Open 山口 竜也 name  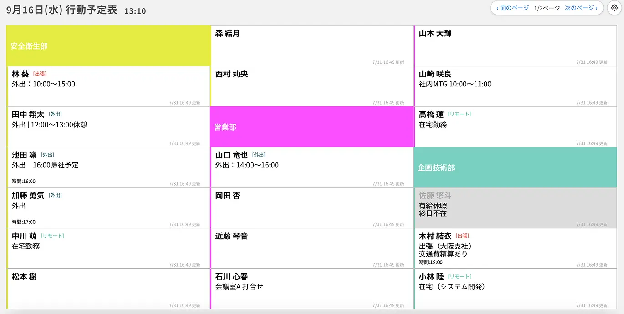[231, 155]
